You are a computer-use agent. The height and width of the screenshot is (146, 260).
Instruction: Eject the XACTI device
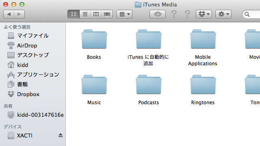point(61,135)
